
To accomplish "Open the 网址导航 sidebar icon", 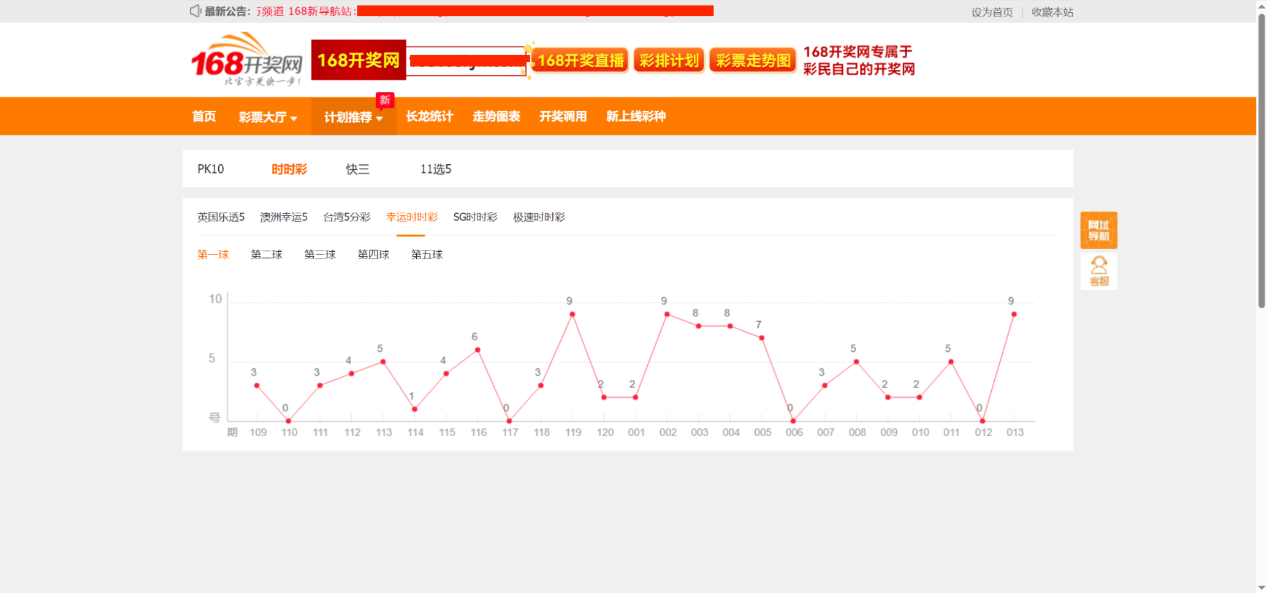I will point(1098,230).
